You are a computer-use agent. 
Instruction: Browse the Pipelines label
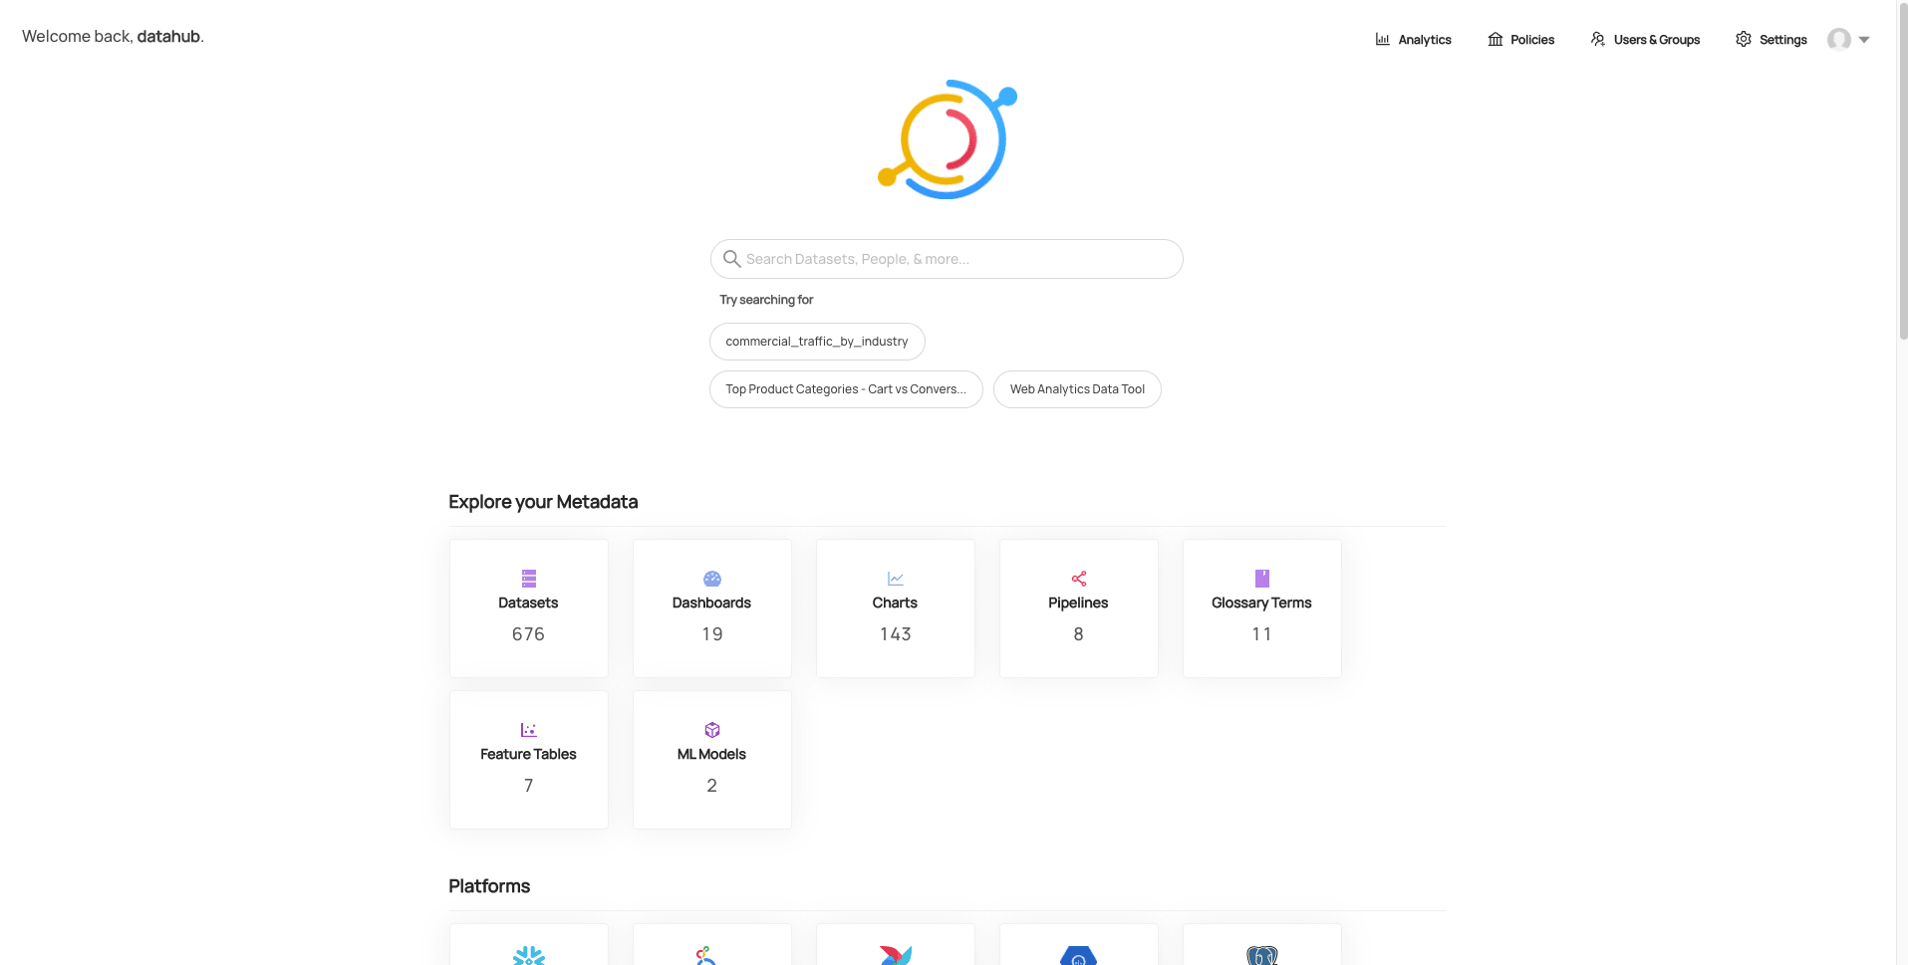(1078, 603)
